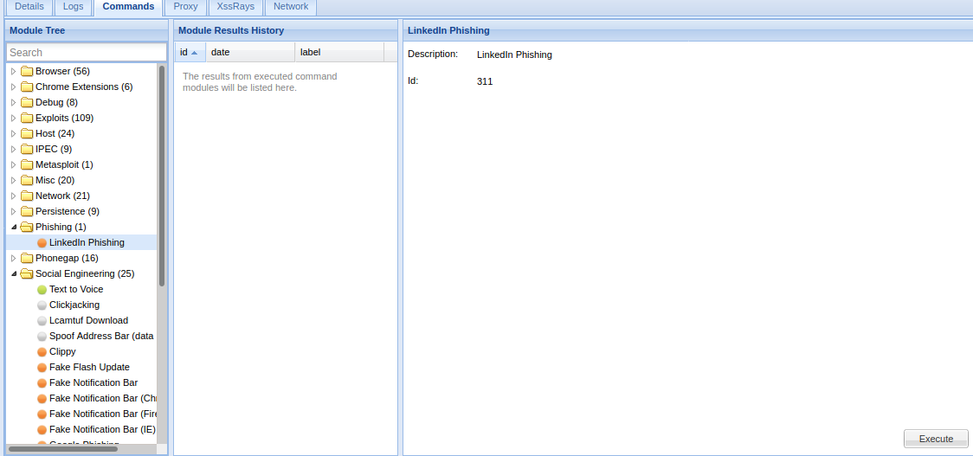The width and height of the screenshot is (973, 456).
Task: Click green status dot of Text to Voice
Action: [42, 290]
